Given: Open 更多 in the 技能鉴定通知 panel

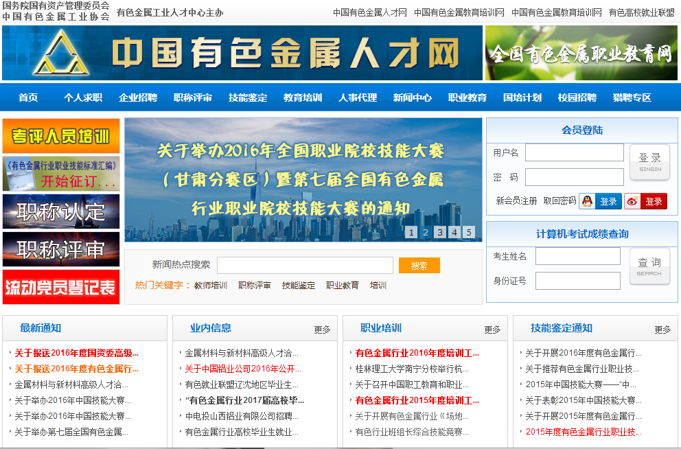Looking at the screenshot, I should [x=662, y=330].
